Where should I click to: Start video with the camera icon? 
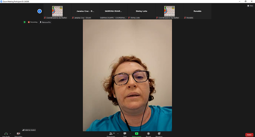point(18,134)
